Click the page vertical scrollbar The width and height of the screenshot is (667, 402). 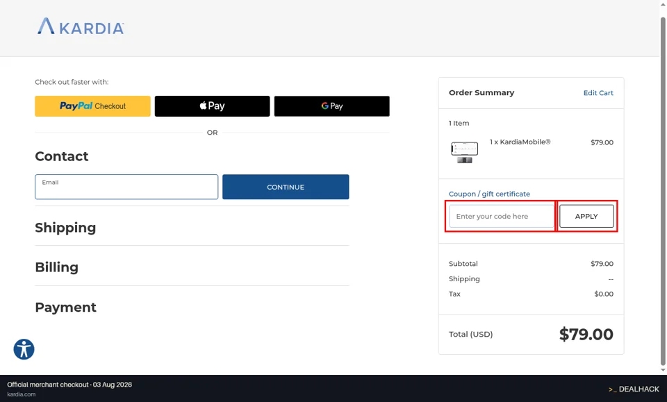click(663, 191)
